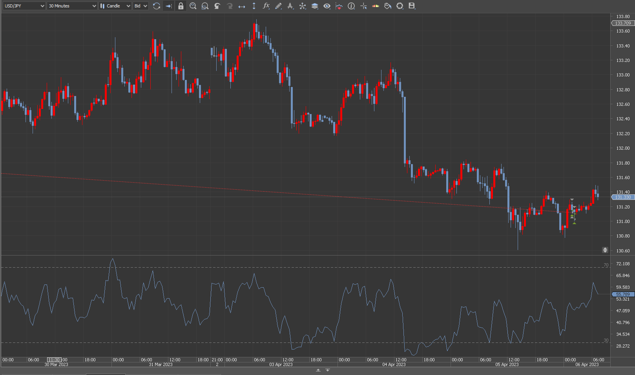
Task: Click the horizontal stretch arrows icon
Action: (242, 6)
